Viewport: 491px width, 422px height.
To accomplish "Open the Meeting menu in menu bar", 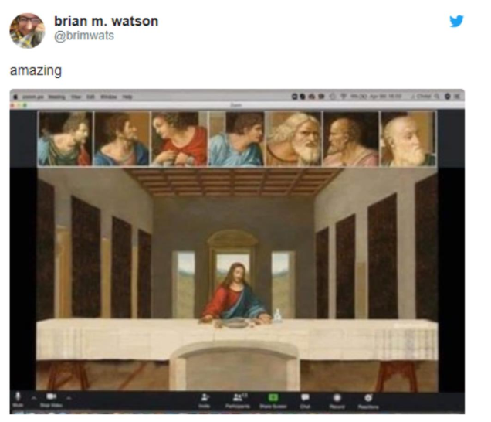I will 56,97.
